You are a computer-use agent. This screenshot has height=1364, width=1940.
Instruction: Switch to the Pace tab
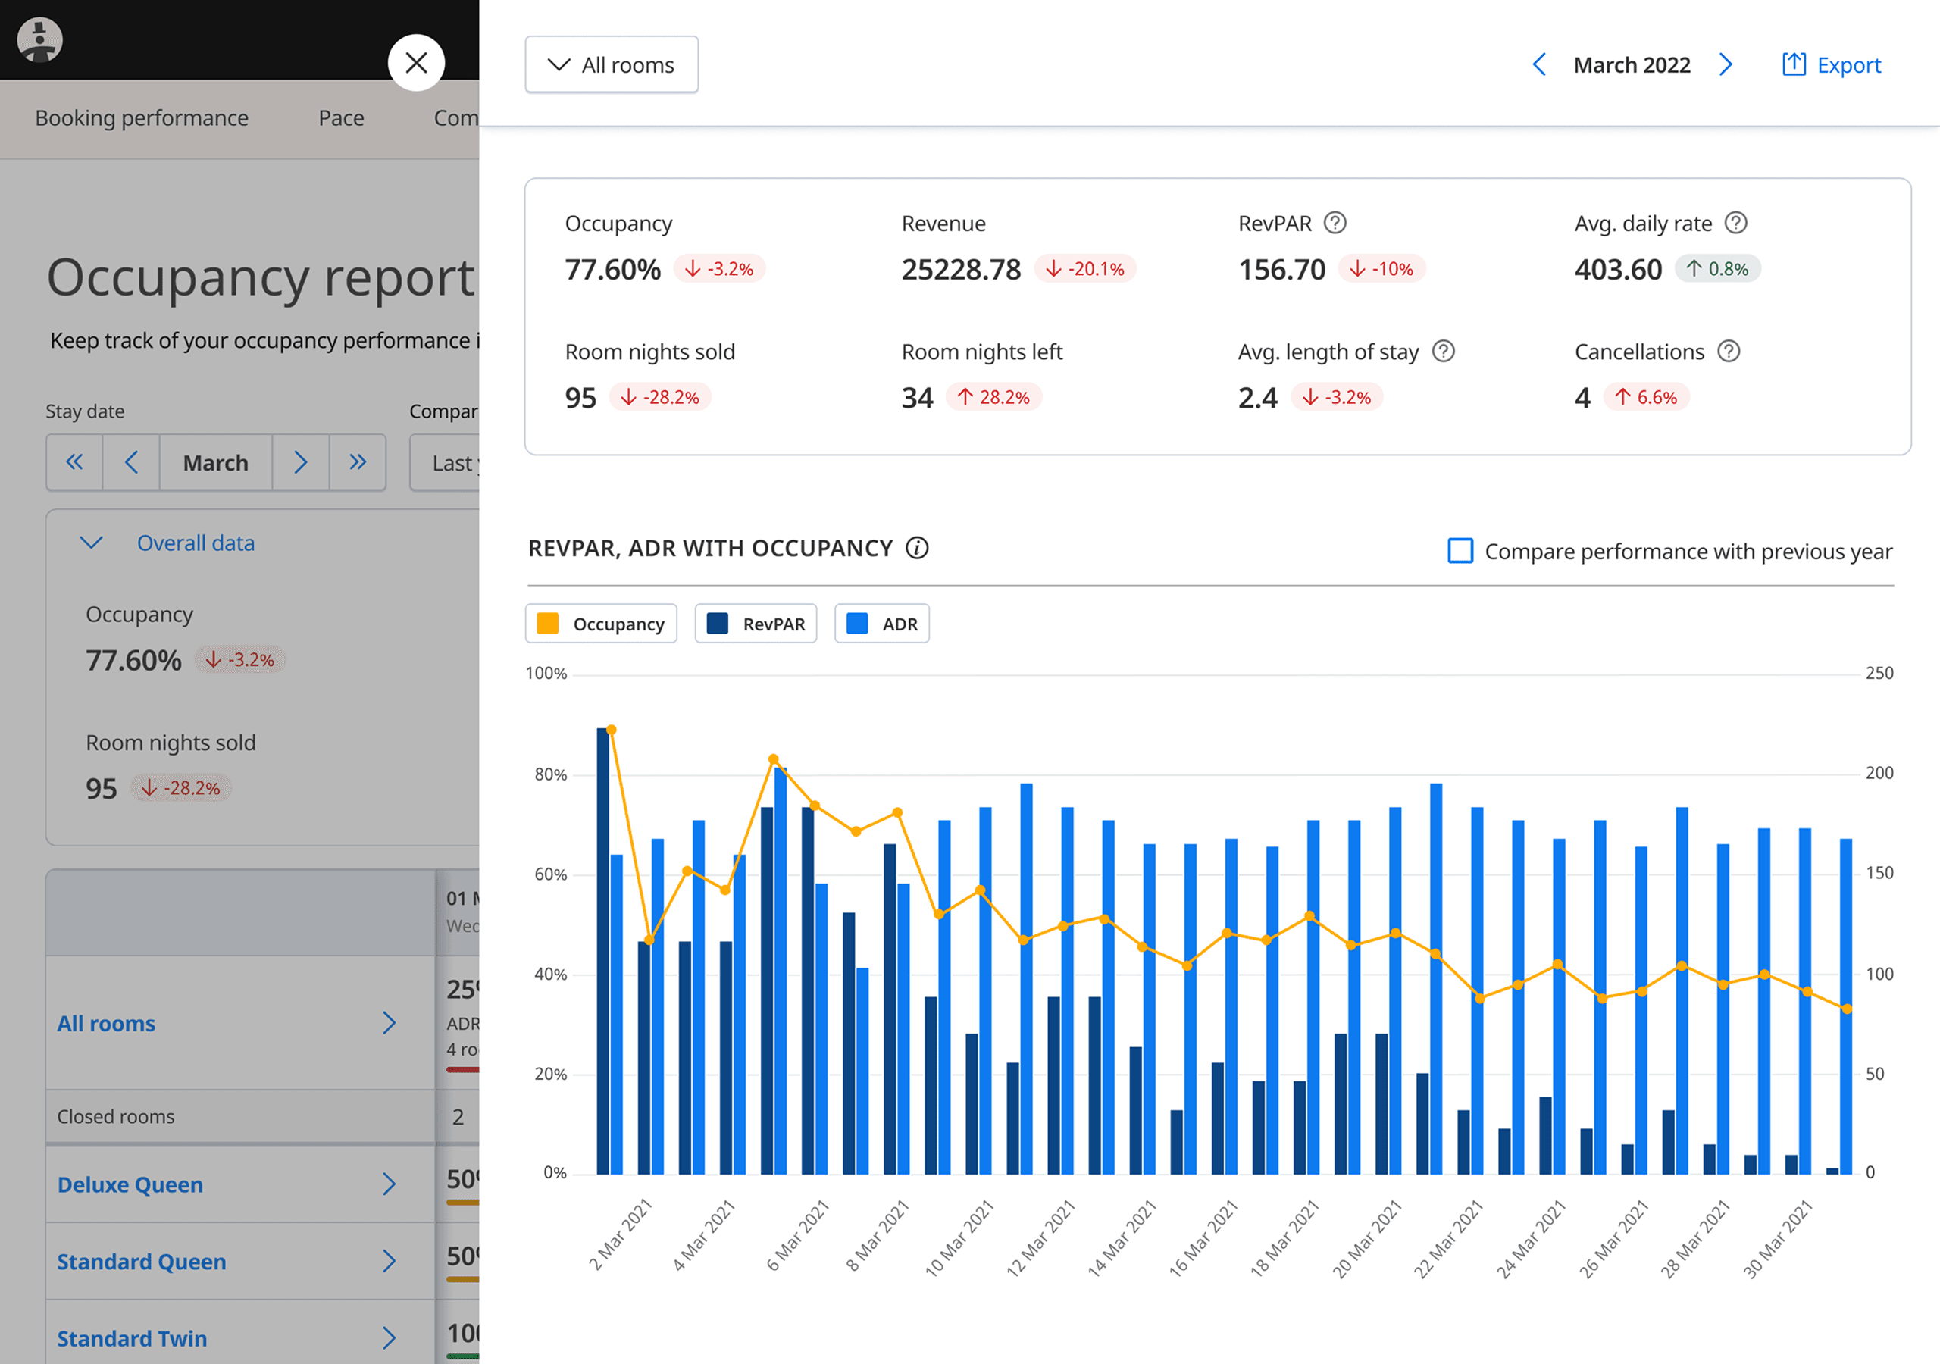(340, 118)
